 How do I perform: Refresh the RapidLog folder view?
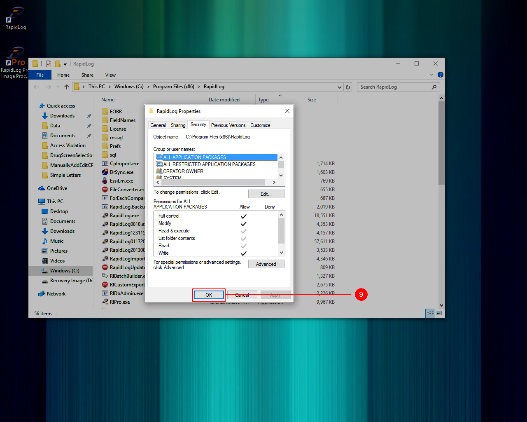pyautogui.click(x=348, y=87)
